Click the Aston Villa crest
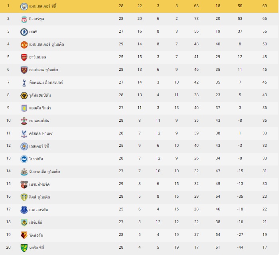Image resolution: width=280 pixels, height=255 pixels. click(x=24, y=108)
